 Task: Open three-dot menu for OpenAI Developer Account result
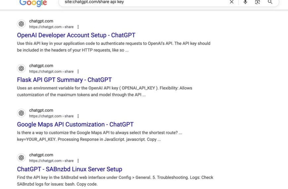tap(78, 27)
